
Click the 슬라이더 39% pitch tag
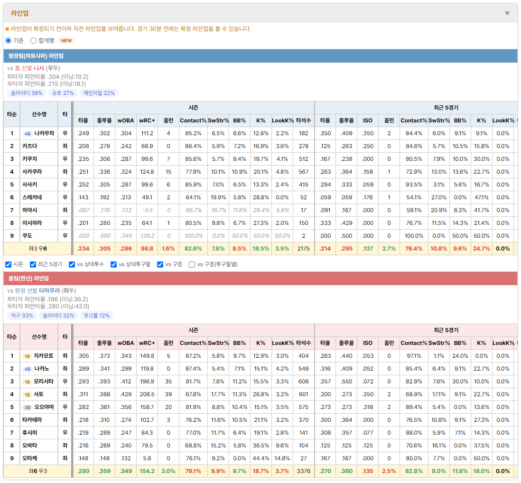[x=27, y=93]
